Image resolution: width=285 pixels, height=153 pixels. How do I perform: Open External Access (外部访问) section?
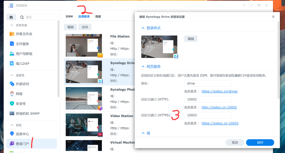[22, 84]
